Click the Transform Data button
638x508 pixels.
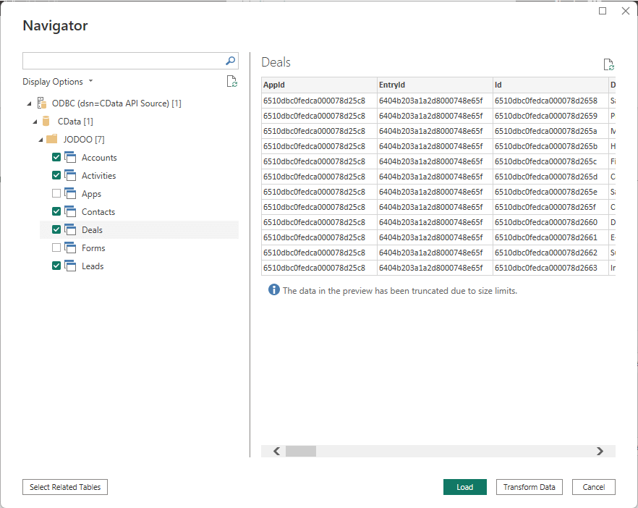pyautogui.click(x=529, y=487)
